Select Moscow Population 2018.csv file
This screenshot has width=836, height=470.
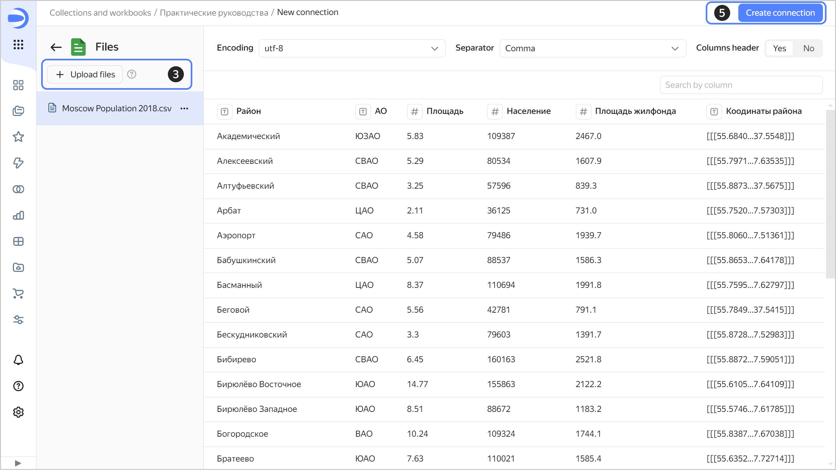click(x=116, y=108)
